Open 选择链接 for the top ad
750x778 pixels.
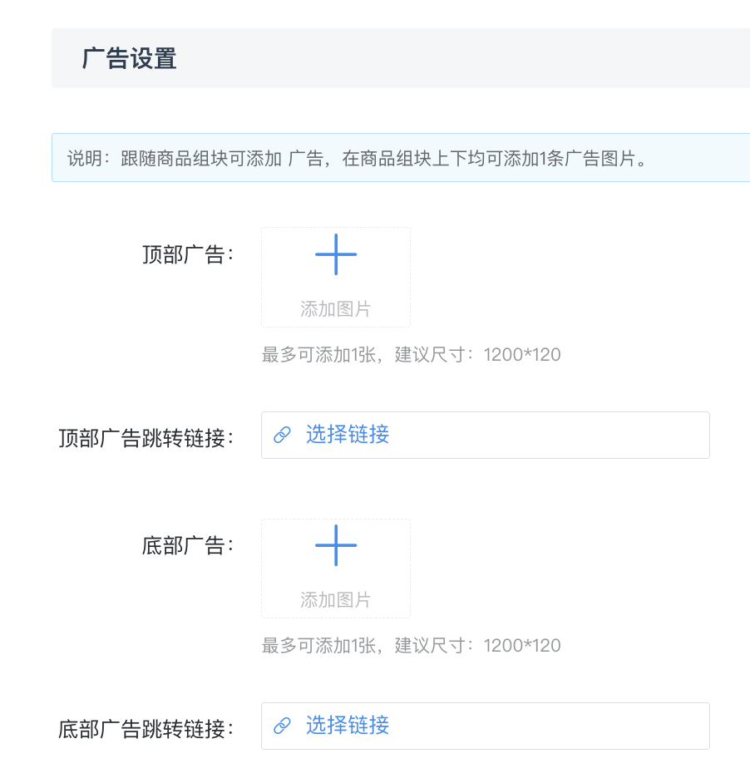click(348, 435)
